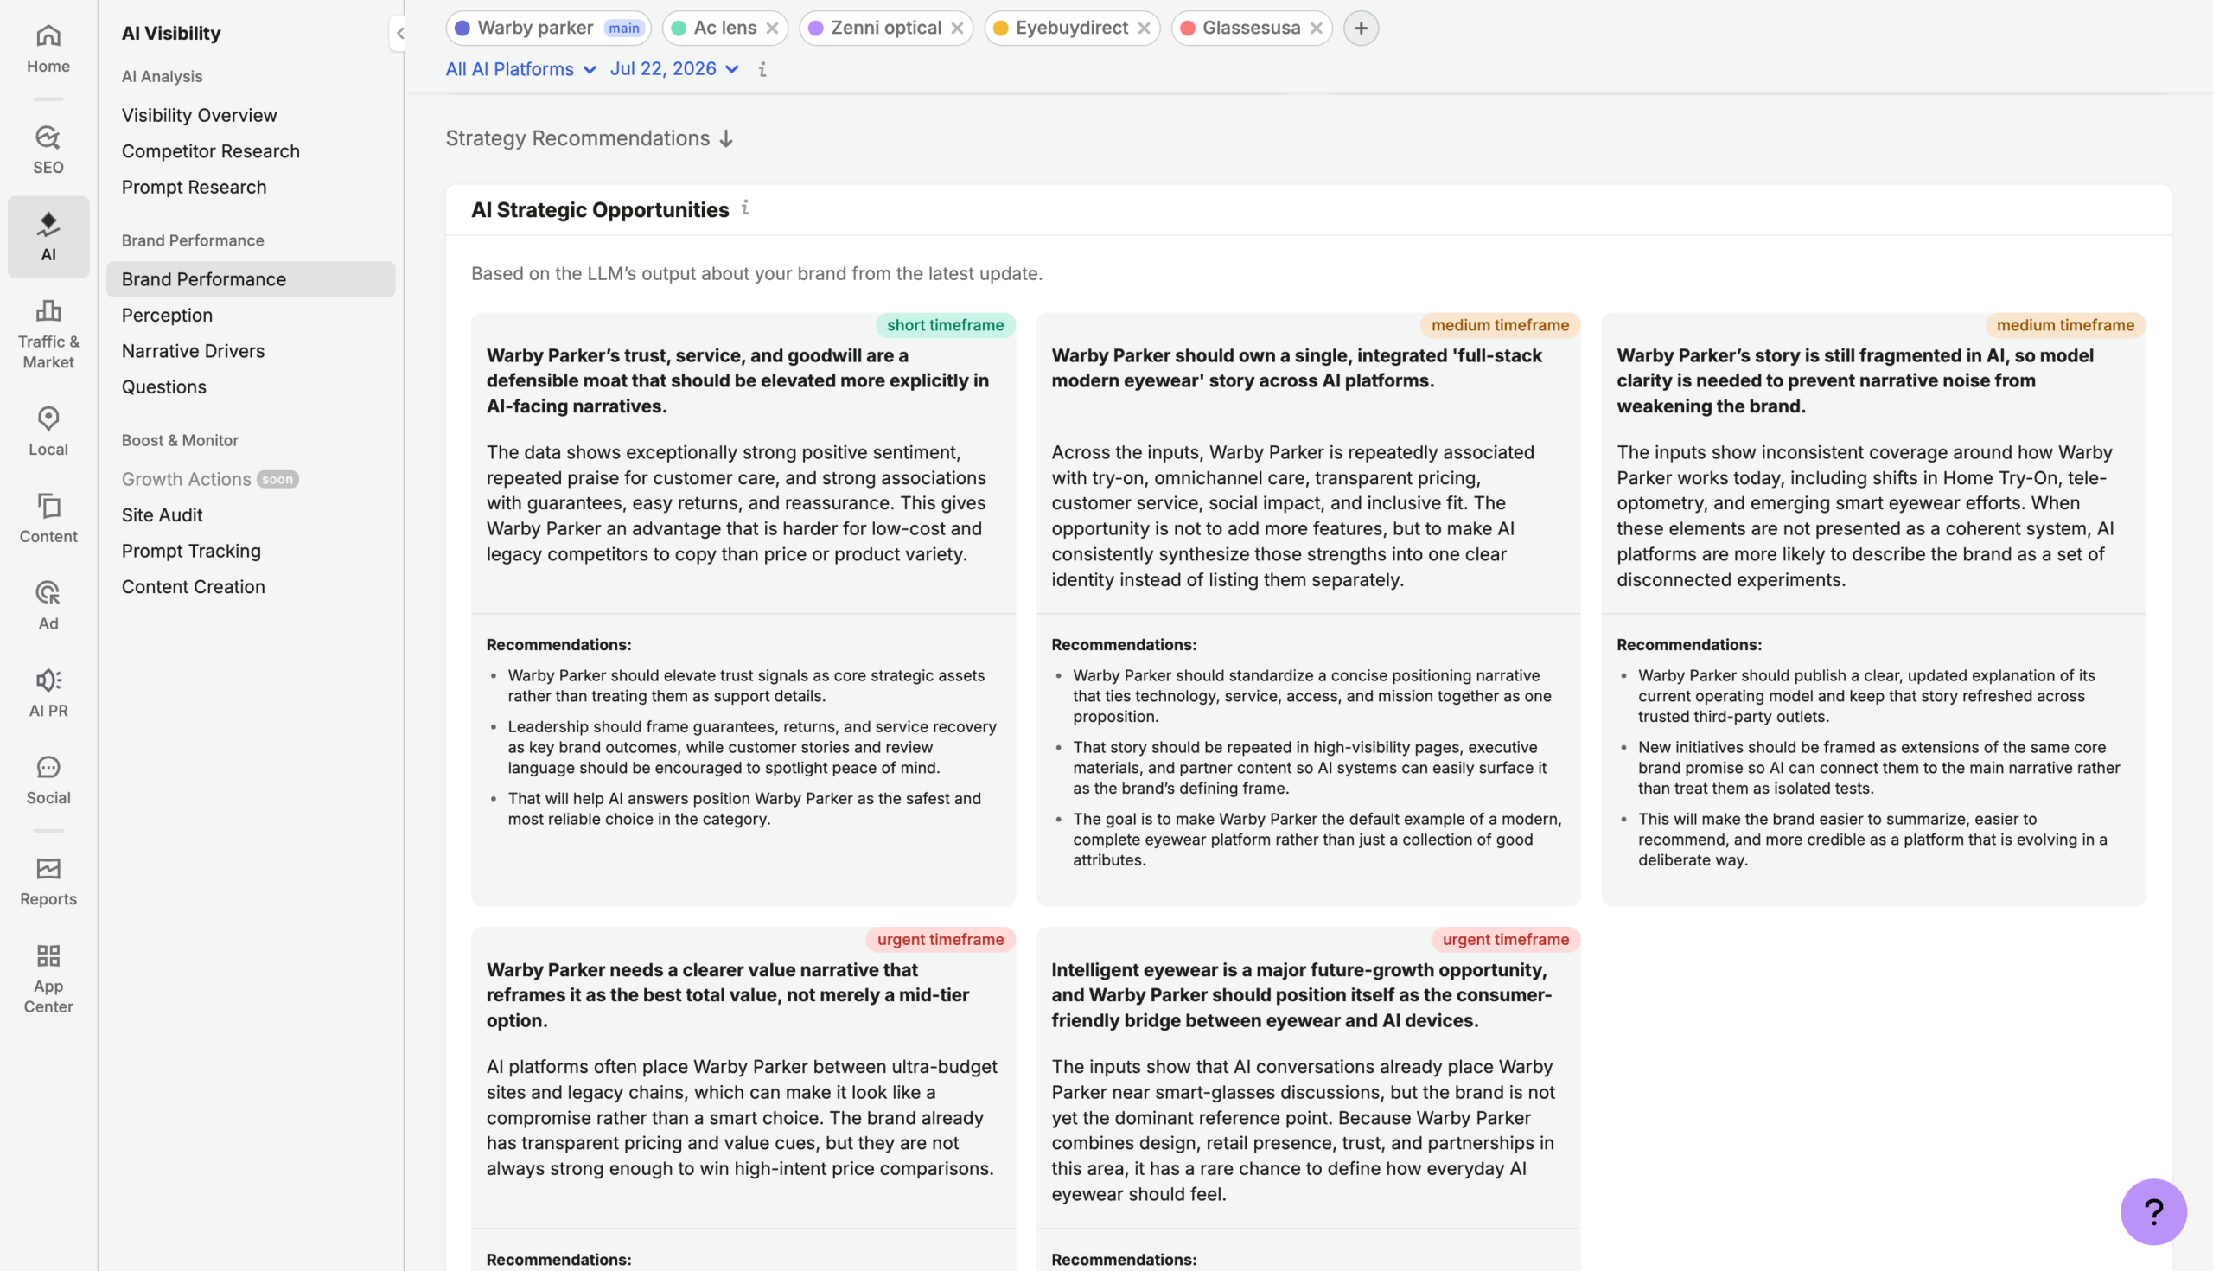
Task: Add a new competitor with plus button
Action: click(1362, 28)
